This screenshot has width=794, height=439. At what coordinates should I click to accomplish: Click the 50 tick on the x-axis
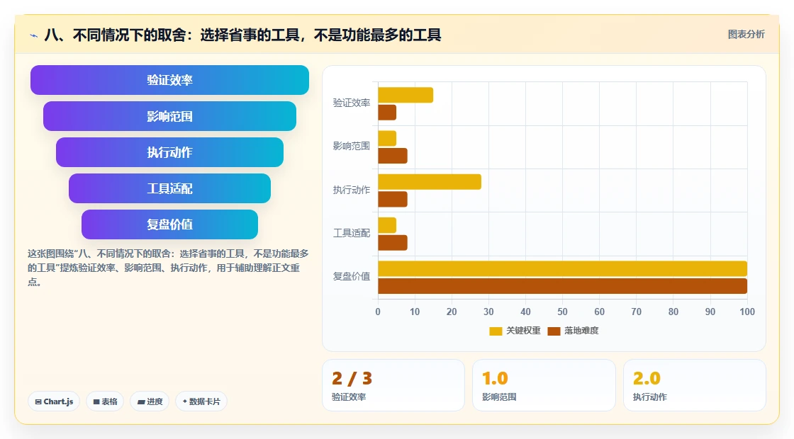pyautogui.click(x=563, y=312)
